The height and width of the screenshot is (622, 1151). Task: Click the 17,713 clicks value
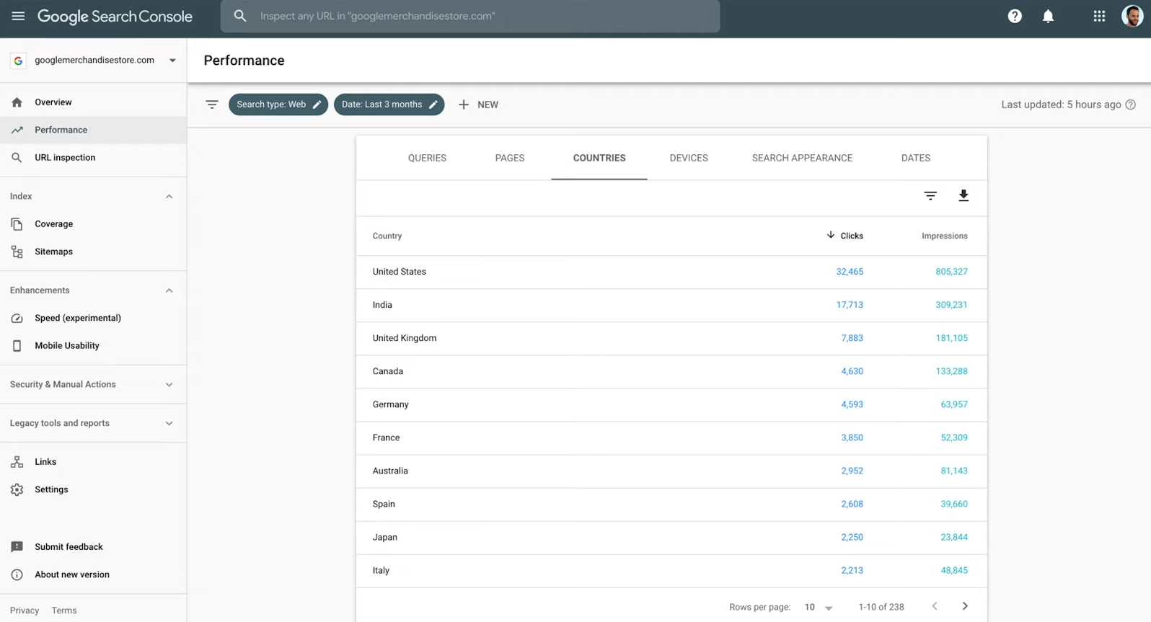[x=850, y=305]
